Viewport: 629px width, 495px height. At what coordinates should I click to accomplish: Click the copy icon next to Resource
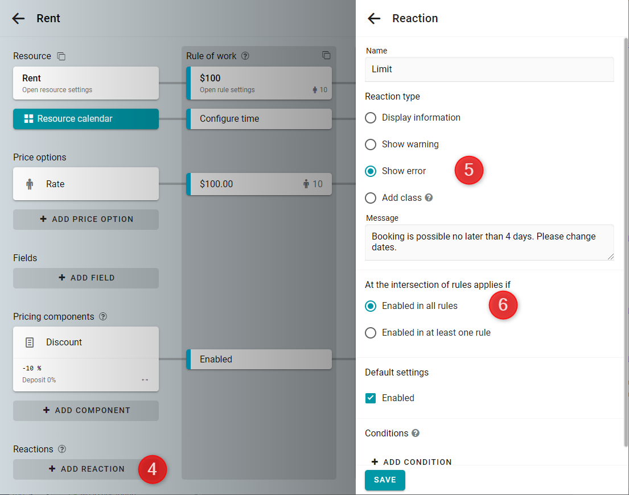(61, 56)
